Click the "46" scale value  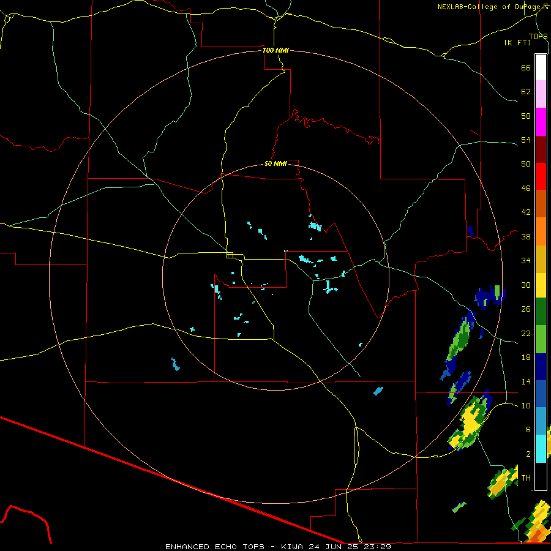pos(526,189)
